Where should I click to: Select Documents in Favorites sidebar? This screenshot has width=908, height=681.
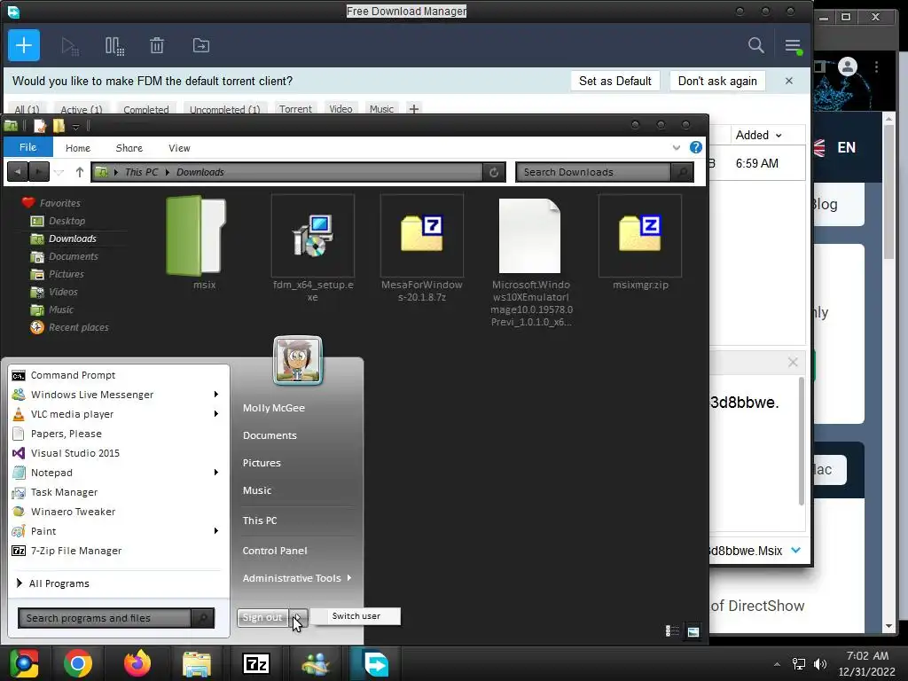click(x=73, y=256)
